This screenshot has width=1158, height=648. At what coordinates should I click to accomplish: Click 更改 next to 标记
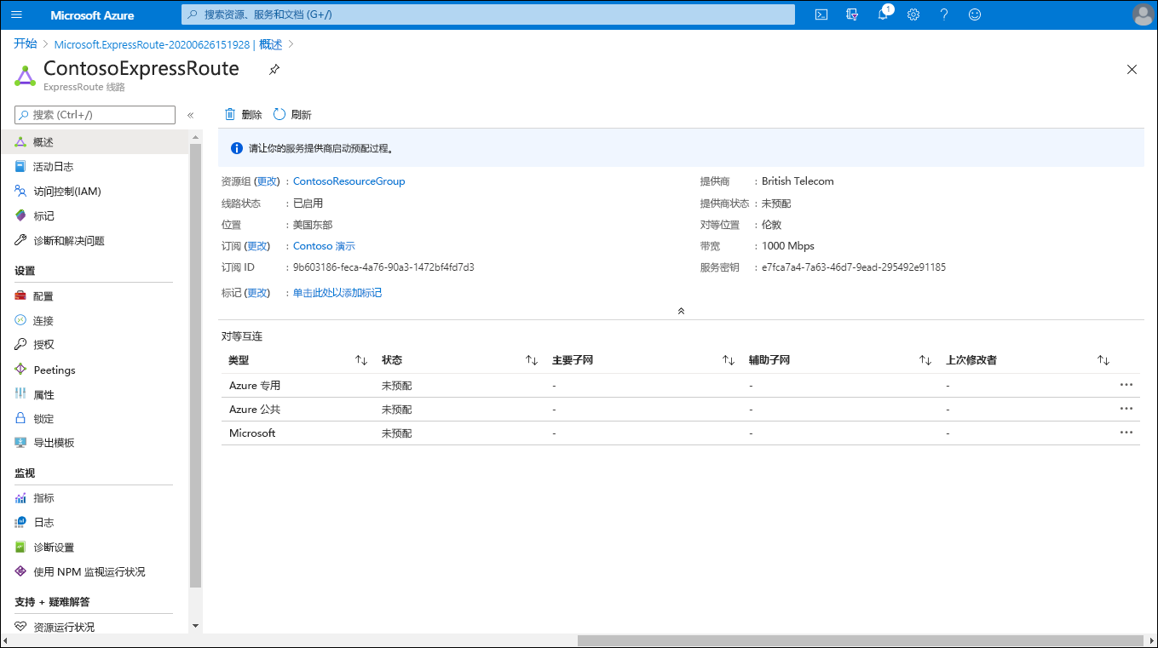pos(257,293)
